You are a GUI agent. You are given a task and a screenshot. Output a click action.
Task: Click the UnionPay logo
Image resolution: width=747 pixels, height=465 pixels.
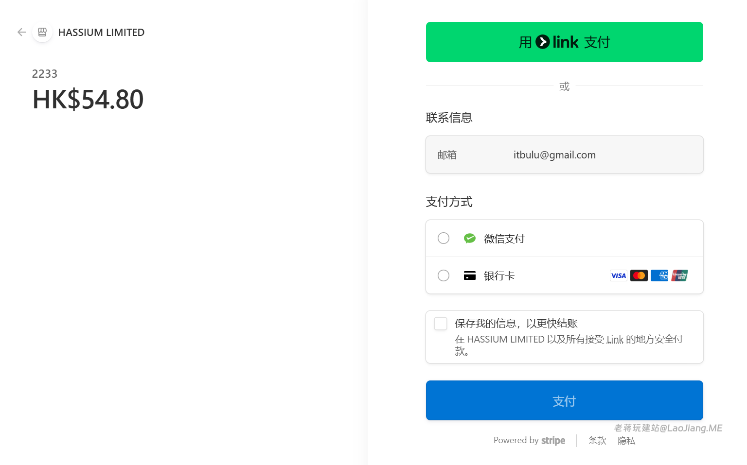point(680,276)
